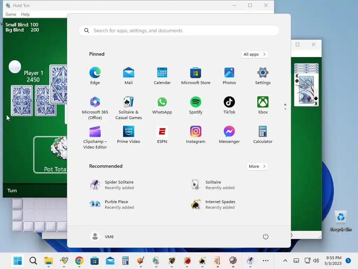Launch Prime Video
Image resolution: width=358 pixels, height=269 pixels.
click(129, 135)
